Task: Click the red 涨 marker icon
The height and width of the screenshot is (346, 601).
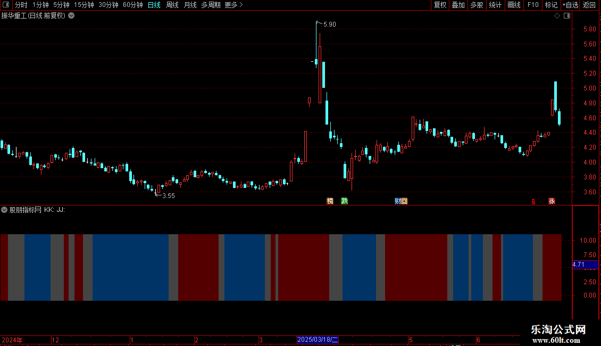Action: pos(552,201)
